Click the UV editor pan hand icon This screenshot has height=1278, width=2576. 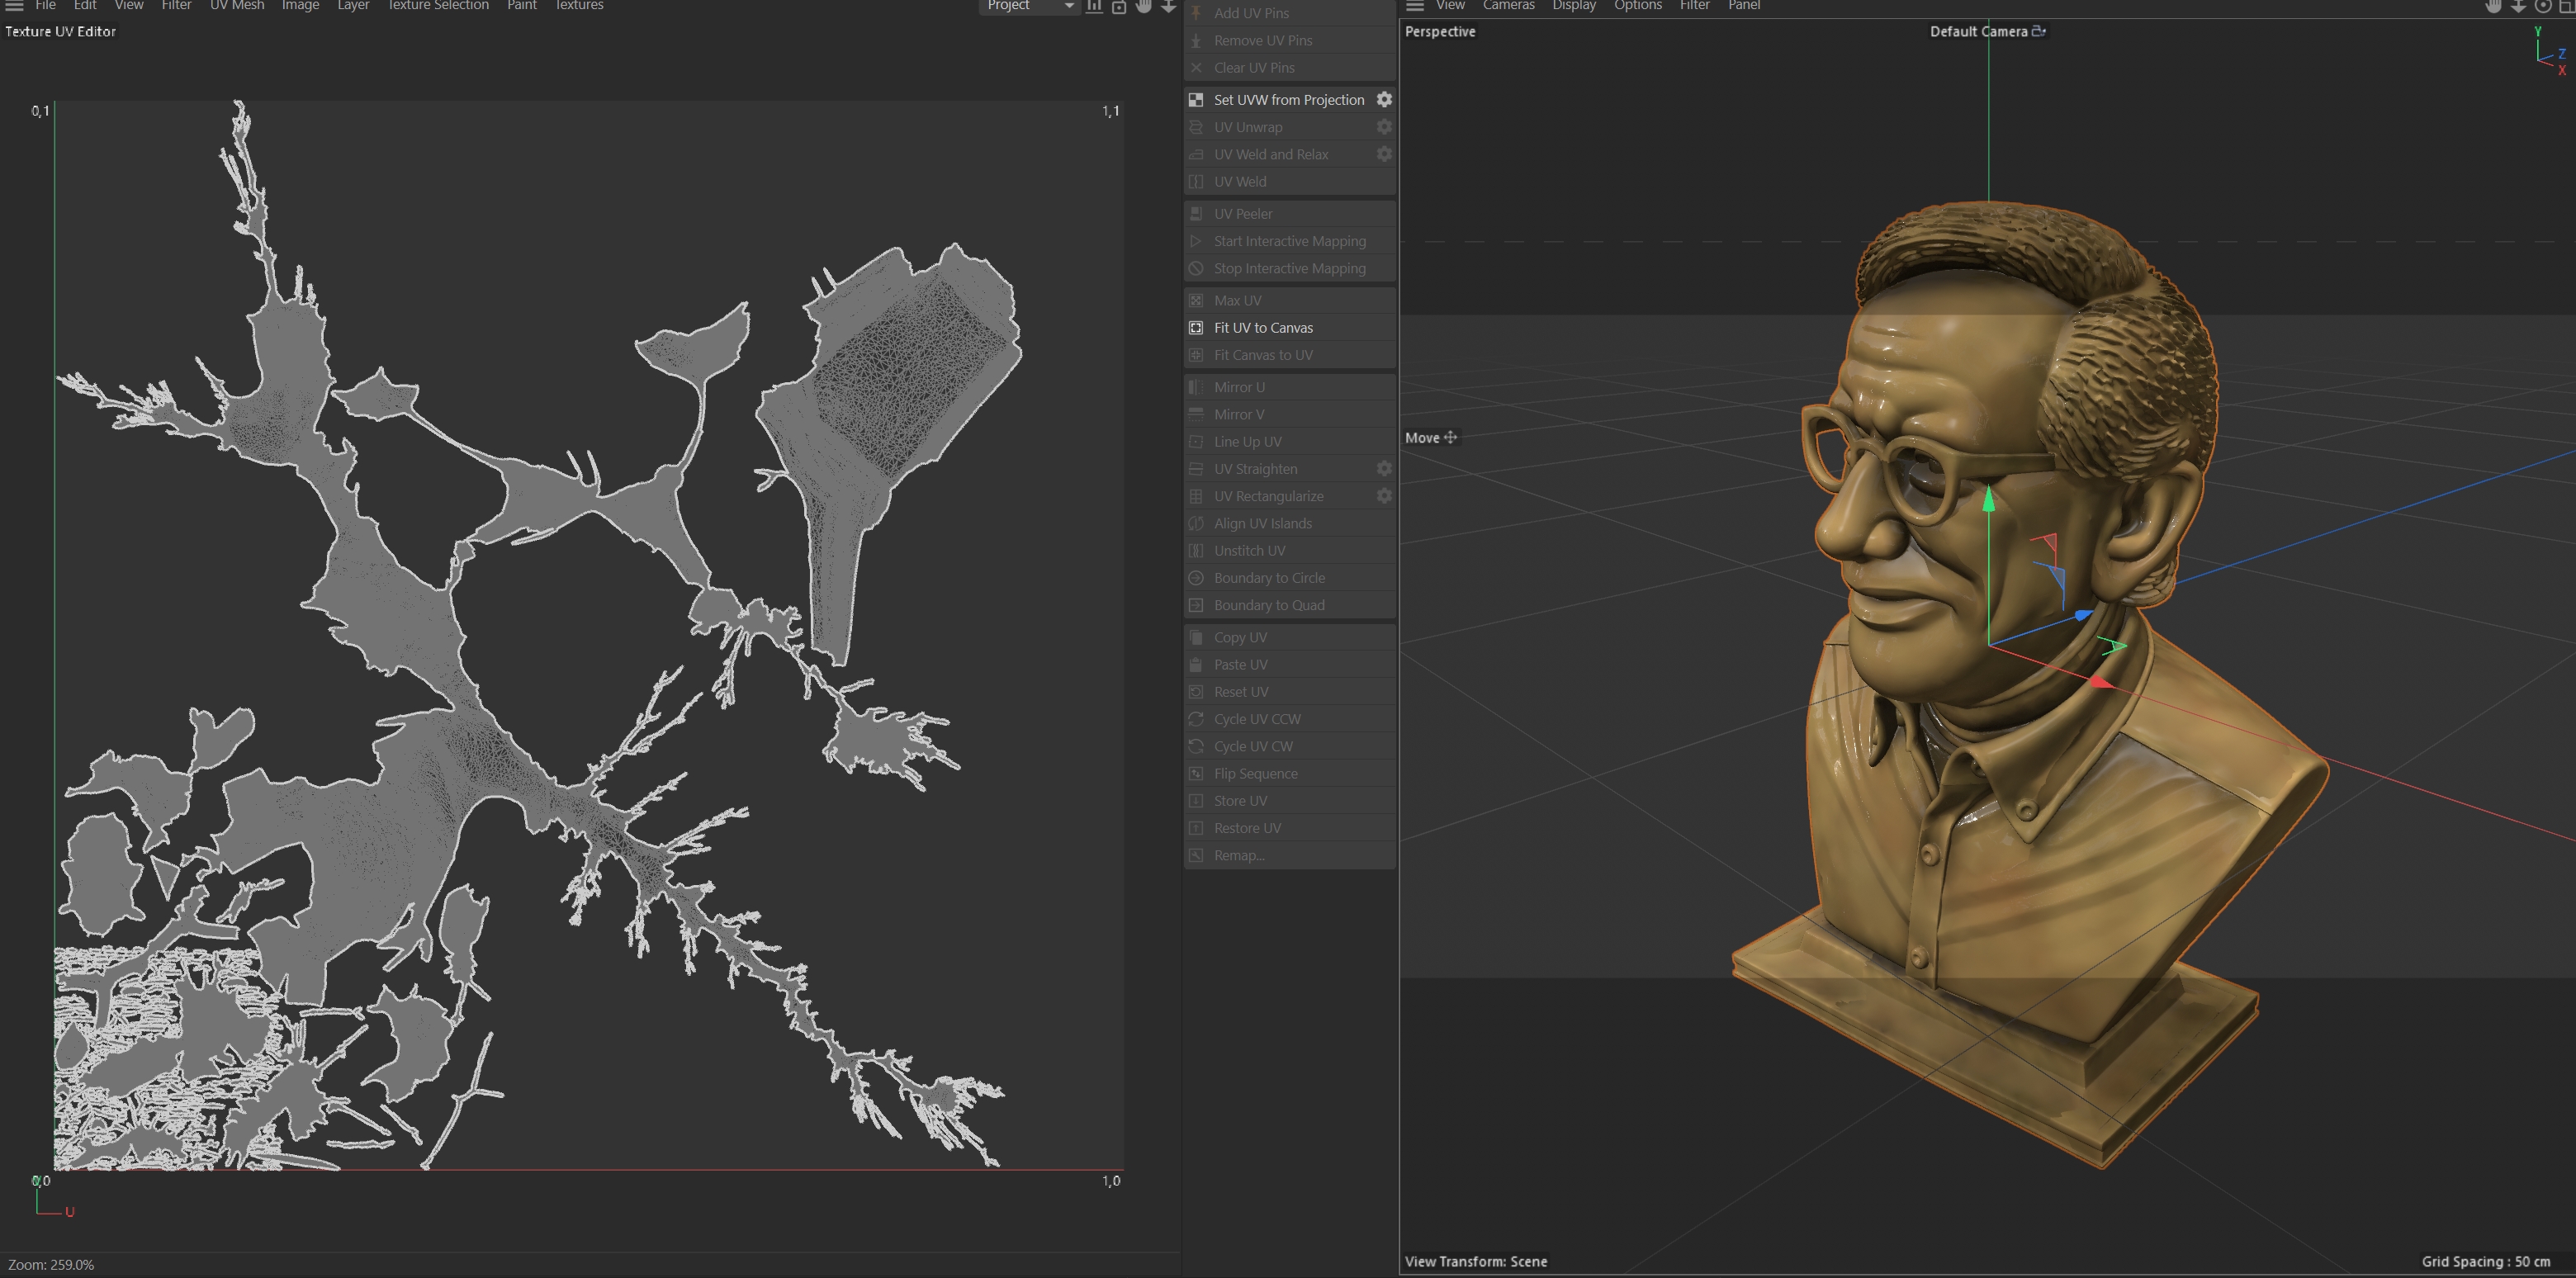pos(1143,6)
